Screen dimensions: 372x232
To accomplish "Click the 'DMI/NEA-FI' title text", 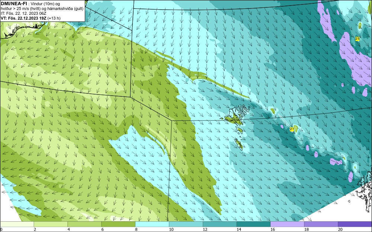I will pyautogui.click(x=14, y=4).
